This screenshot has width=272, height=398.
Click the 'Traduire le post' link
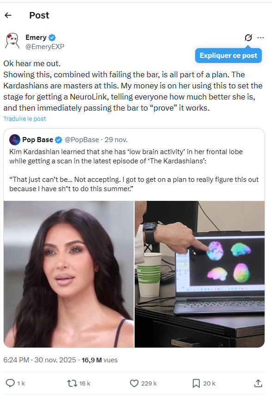[x=25, y=119]
